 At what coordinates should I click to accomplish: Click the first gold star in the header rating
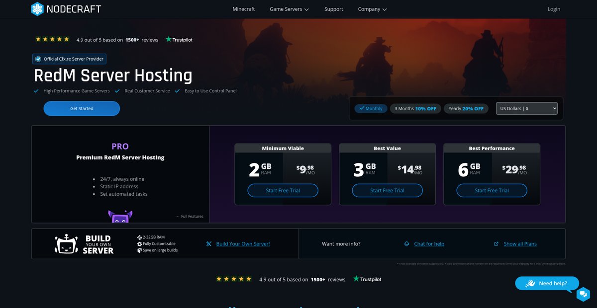click(38, 39)
